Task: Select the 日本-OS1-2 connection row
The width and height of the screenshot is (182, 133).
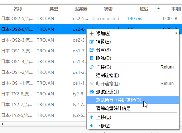Action: click(x=43, y=72)
